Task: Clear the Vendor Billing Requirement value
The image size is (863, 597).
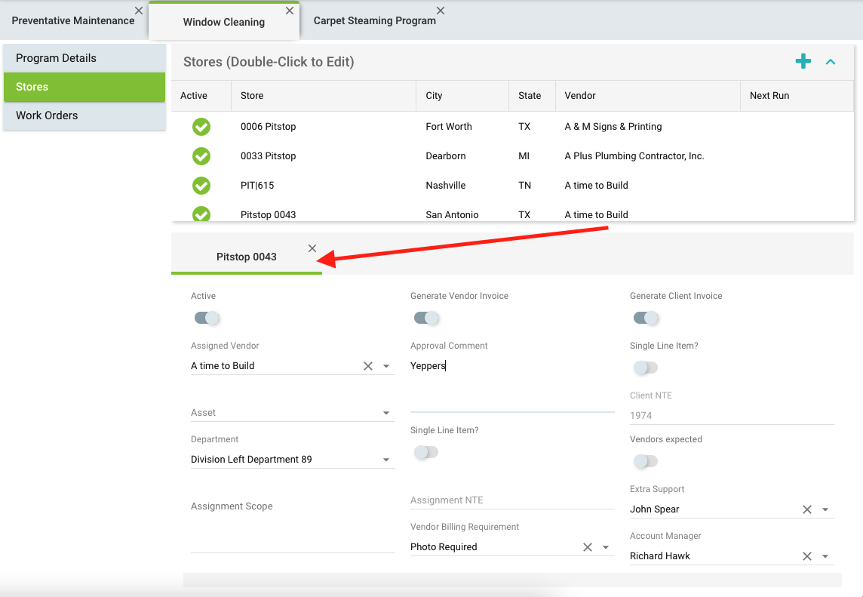Action: [x=588, y=547]
